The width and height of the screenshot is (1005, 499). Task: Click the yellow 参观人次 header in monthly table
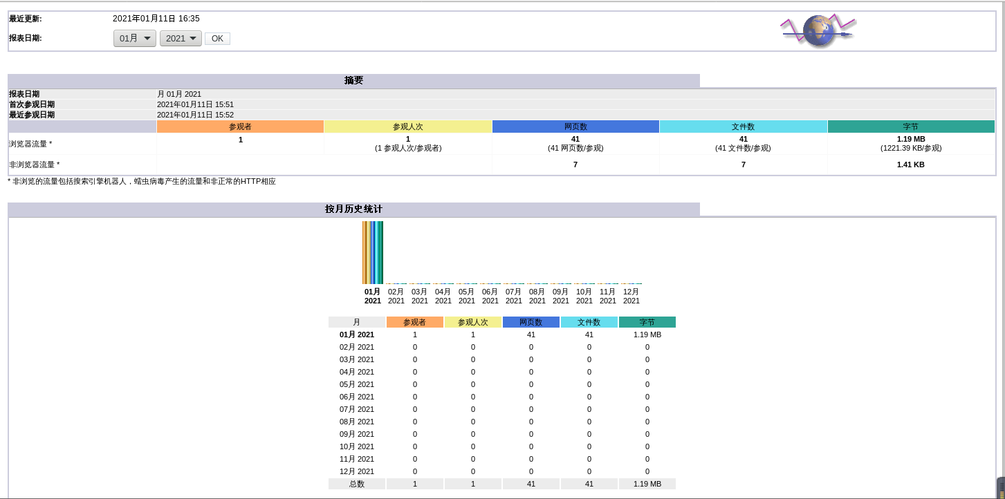coord(473,322)
